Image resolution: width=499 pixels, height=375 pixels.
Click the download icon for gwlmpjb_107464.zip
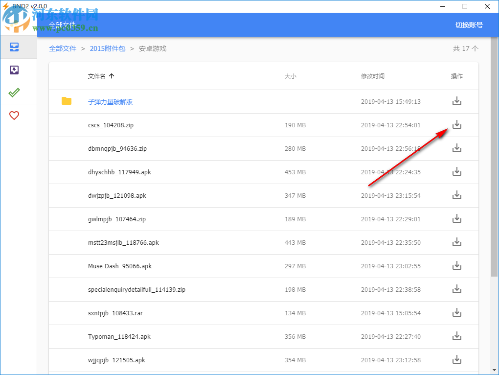[456, 218]
